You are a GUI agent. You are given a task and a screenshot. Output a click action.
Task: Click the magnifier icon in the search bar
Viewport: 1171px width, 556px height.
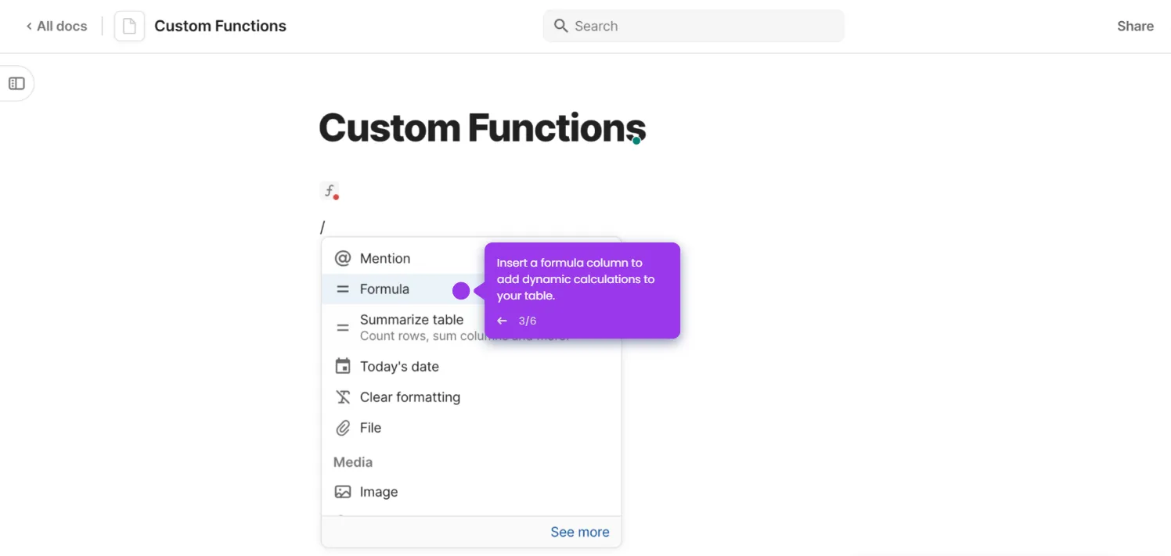click(x=560, y=26)
